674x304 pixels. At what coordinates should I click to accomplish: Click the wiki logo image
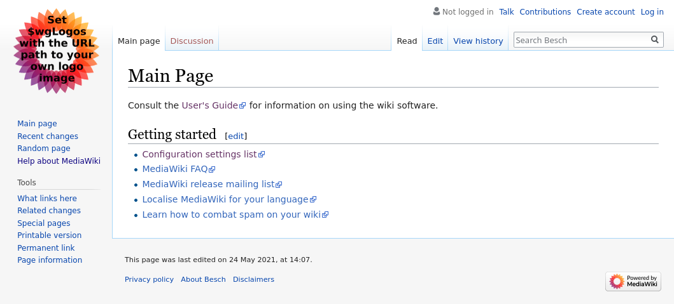click(x=56, y=51)
